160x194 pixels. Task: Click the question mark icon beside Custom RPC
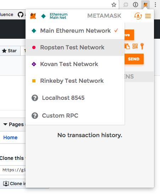click(35, 116)
